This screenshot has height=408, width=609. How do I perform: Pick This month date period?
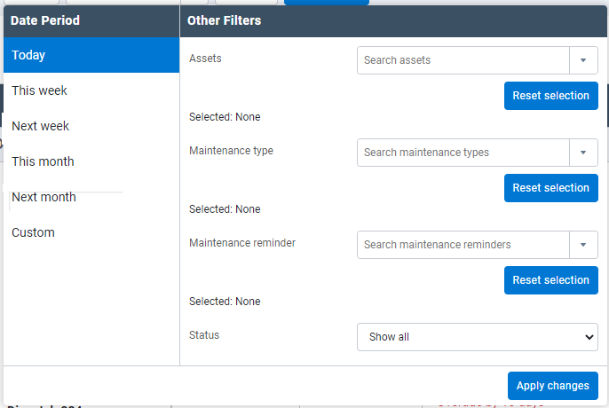[x=91, y=161]
